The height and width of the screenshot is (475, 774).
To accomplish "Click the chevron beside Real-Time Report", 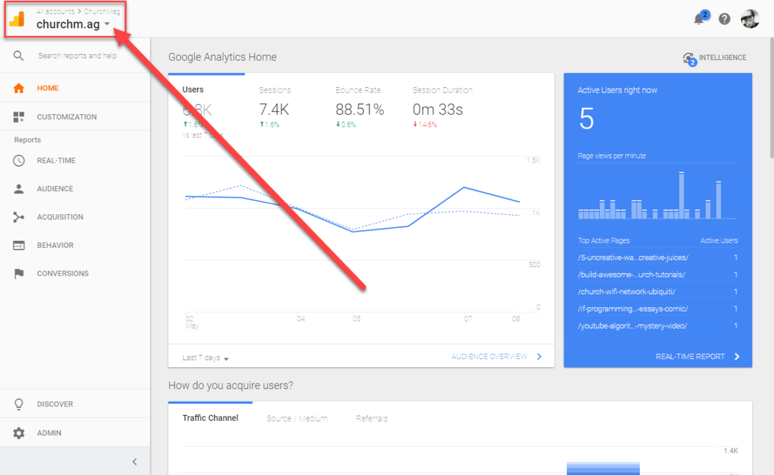I will pyautogui.click(x=737, y=356).
